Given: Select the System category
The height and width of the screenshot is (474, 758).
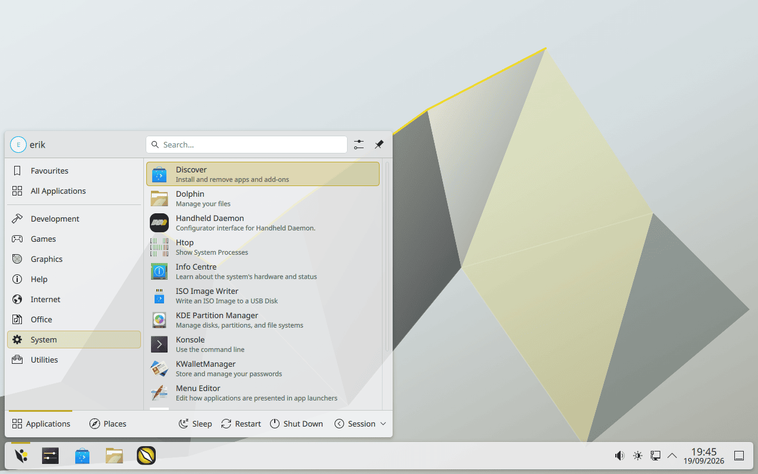Looking at the screenshot, I should point(74,340).
